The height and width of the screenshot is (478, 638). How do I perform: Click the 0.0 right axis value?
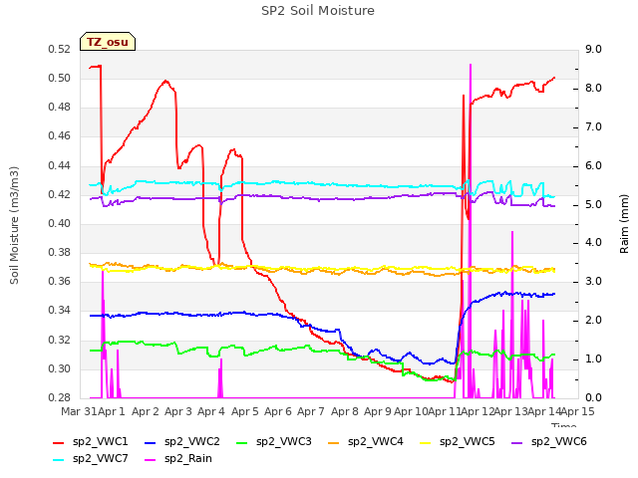pos(594,397)
